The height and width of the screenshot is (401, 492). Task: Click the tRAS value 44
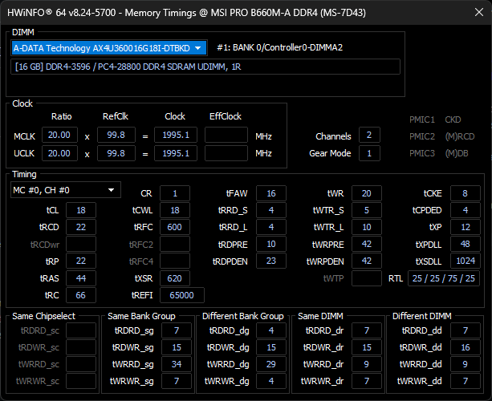pos(81,278)
